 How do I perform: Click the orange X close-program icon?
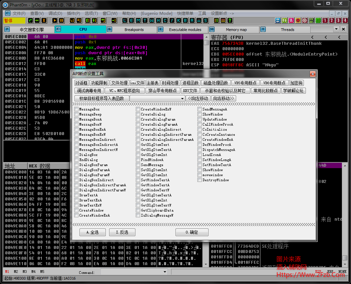click(44, 21)
